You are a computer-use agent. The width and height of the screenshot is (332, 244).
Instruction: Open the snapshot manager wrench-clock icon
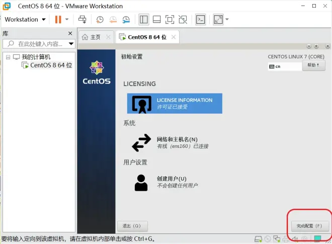126,20
